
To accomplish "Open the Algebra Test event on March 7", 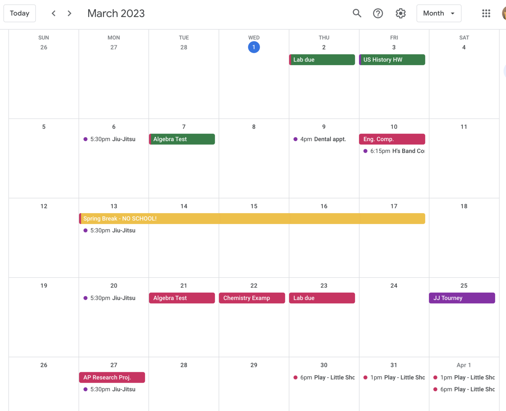I will [x=182, y=139].
